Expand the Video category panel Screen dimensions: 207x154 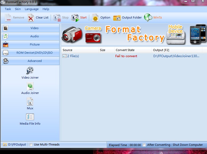click(x=30, y=28)
